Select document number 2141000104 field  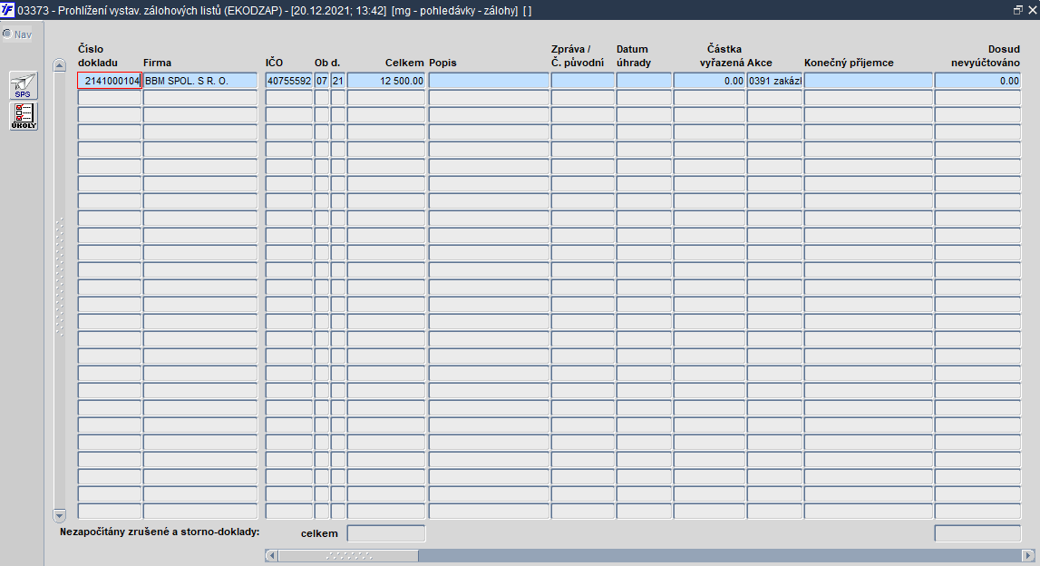pyautogui.click(x=110, y=81)
